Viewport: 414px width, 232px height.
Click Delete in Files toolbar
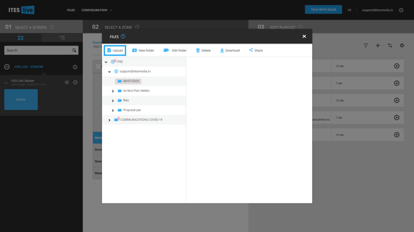click(203, 51)
